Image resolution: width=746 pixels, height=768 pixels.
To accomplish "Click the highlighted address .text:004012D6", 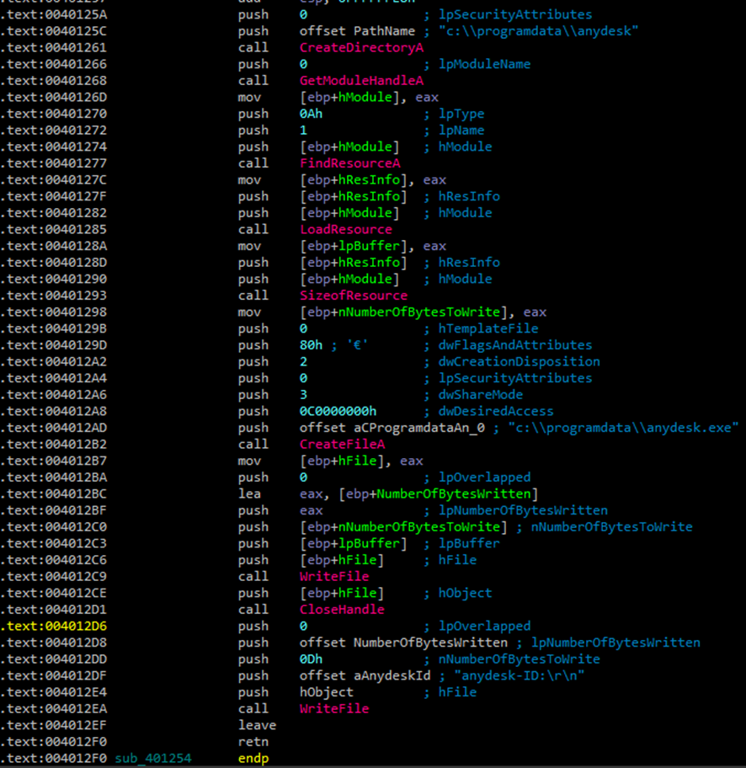I will pyautogui.click(x=53, y=626).
